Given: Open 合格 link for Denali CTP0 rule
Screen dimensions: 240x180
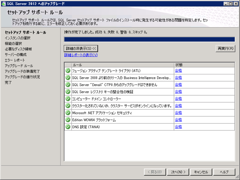Looking at the screenshot, I should click(x=178, y=85).
